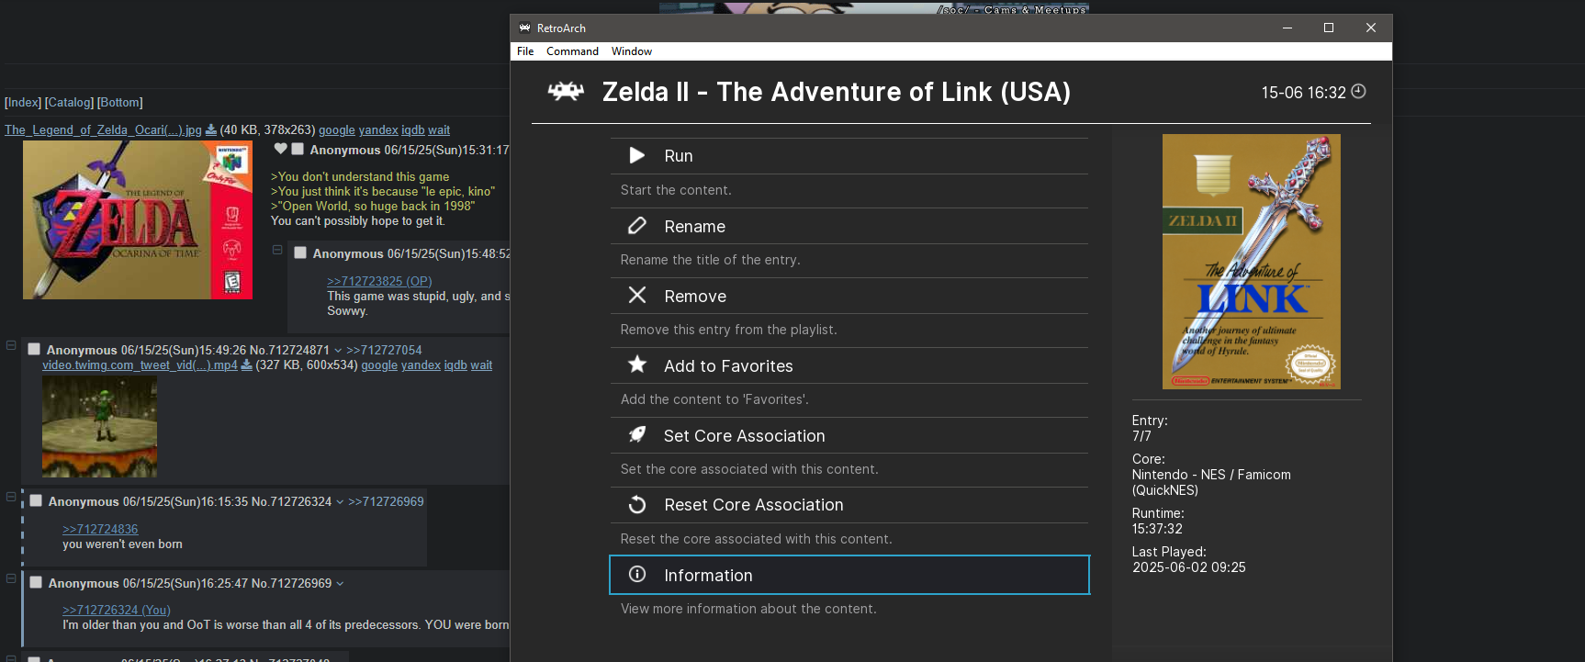Follow quote link >>712726324 (You)
Image resolution: width=1585 pixels, height=662 pixels.
(x=117, y=610)
